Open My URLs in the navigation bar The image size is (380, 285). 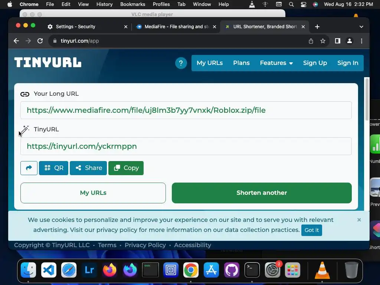210,63
